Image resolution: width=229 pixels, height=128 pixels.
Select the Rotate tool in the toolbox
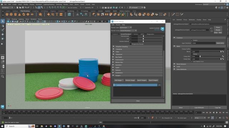point(3,39)
